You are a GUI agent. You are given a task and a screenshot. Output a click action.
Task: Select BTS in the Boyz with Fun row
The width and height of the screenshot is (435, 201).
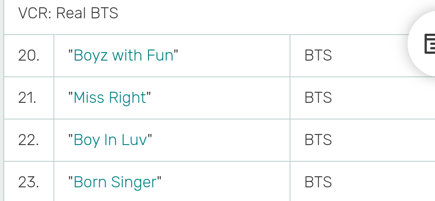coord(318,55)
